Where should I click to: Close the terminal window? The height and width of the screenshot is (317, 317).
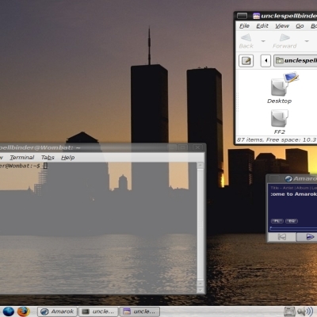[197, 147]
